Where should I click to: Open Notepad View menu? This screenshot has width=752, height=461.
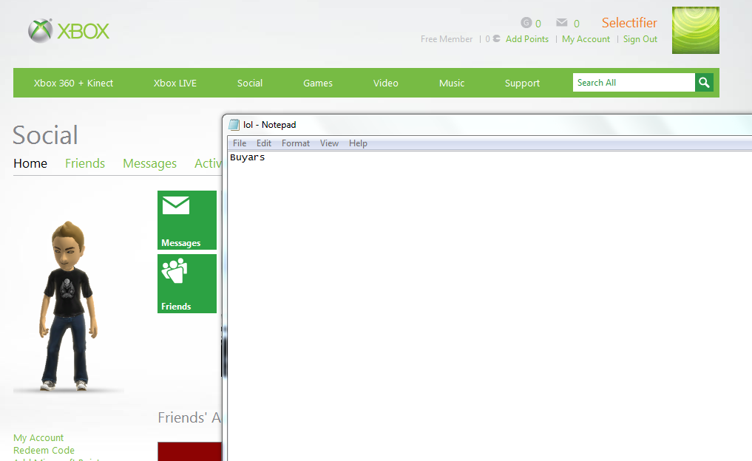click(x=329, y=143)
